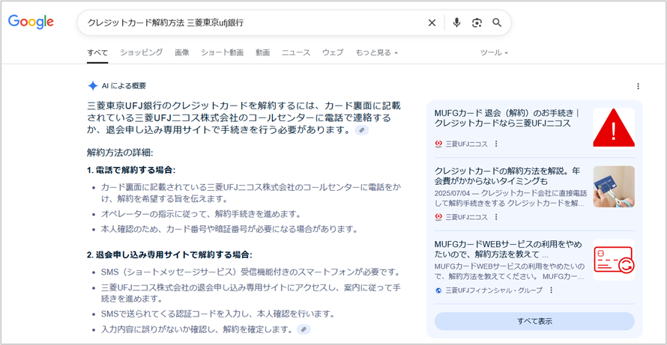
Task: Open source link chip after 解約を確定します
Action: pyautogui.click(x=304, y=329)
